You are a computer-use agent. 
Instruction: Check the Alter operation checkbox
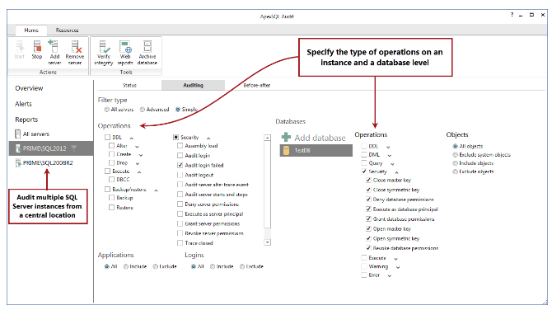tap(111, 145)
